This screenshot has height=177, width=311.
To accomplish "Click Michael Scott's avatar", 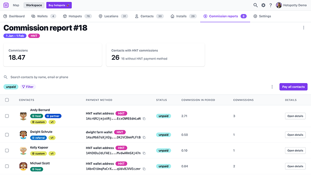I will (23, 166).
